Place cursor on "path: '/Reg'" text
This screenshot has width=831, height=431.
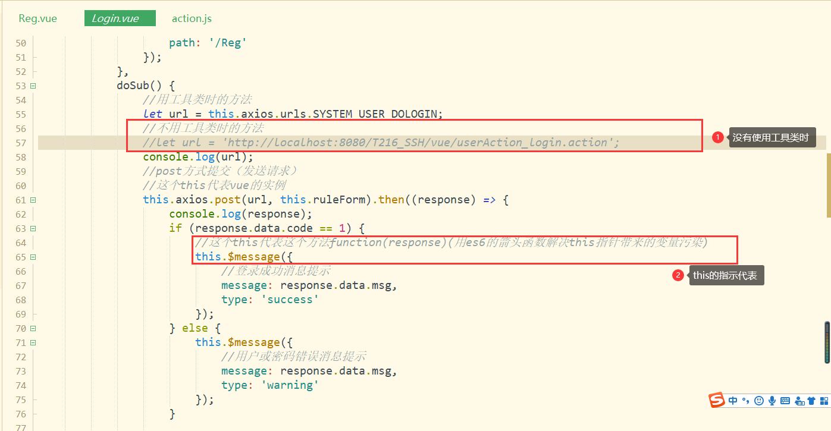click(x=208, y=43)
